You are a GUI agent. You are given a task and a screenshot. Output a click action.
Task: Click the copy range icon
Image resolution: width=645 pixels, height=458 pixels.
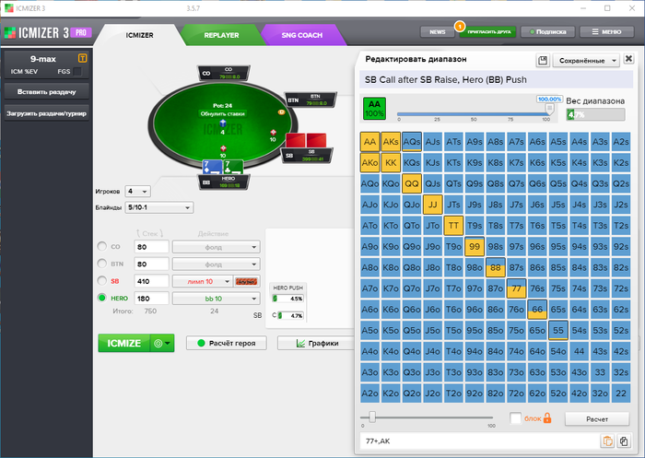pos(624,441)
